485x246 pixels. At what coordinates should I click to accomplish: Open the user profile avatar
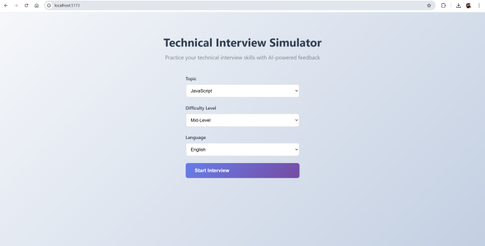pos(469,6)
